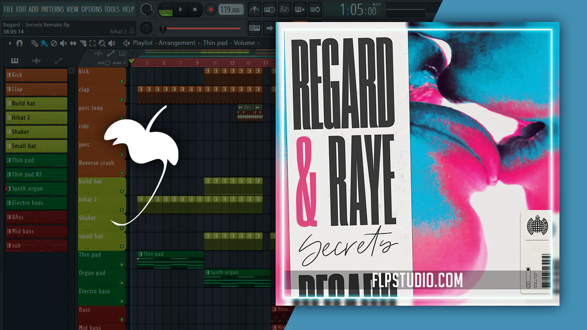Screen dimensions: 587x330
Task: Mute the small hat track
Action: tap(122, 246)
